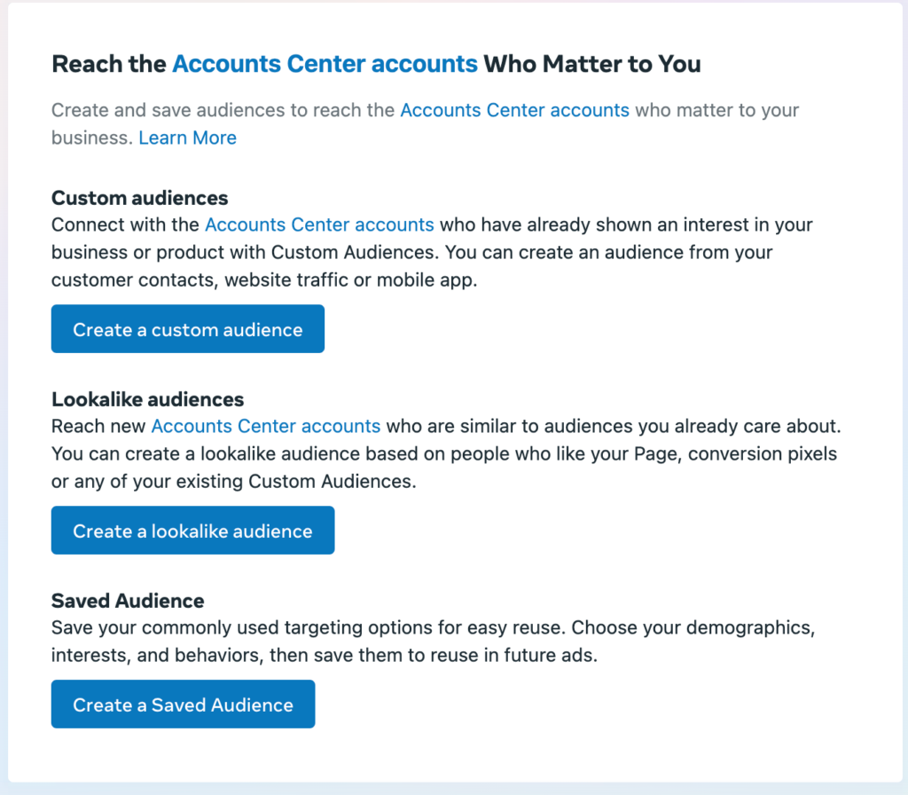The width and height of the screenshot is (908, 795).
Task: Click the Create a custom audience button
Action: pyautogui.click(x=187, y=329)
